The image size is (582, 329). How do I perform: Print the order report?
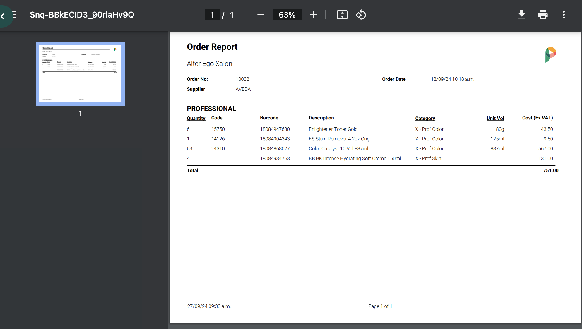point(542,15)
